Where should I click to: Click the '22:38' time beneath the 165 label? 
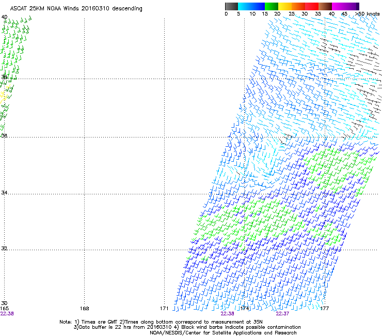(x=7, y=314)
